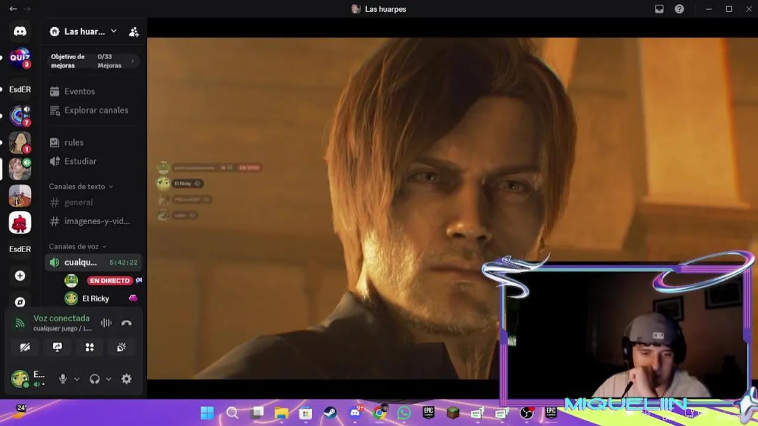The height and width of the screenshot is (426, 758).
Task: Go back with the arrow in Discord's title bar
Action: 13,9
